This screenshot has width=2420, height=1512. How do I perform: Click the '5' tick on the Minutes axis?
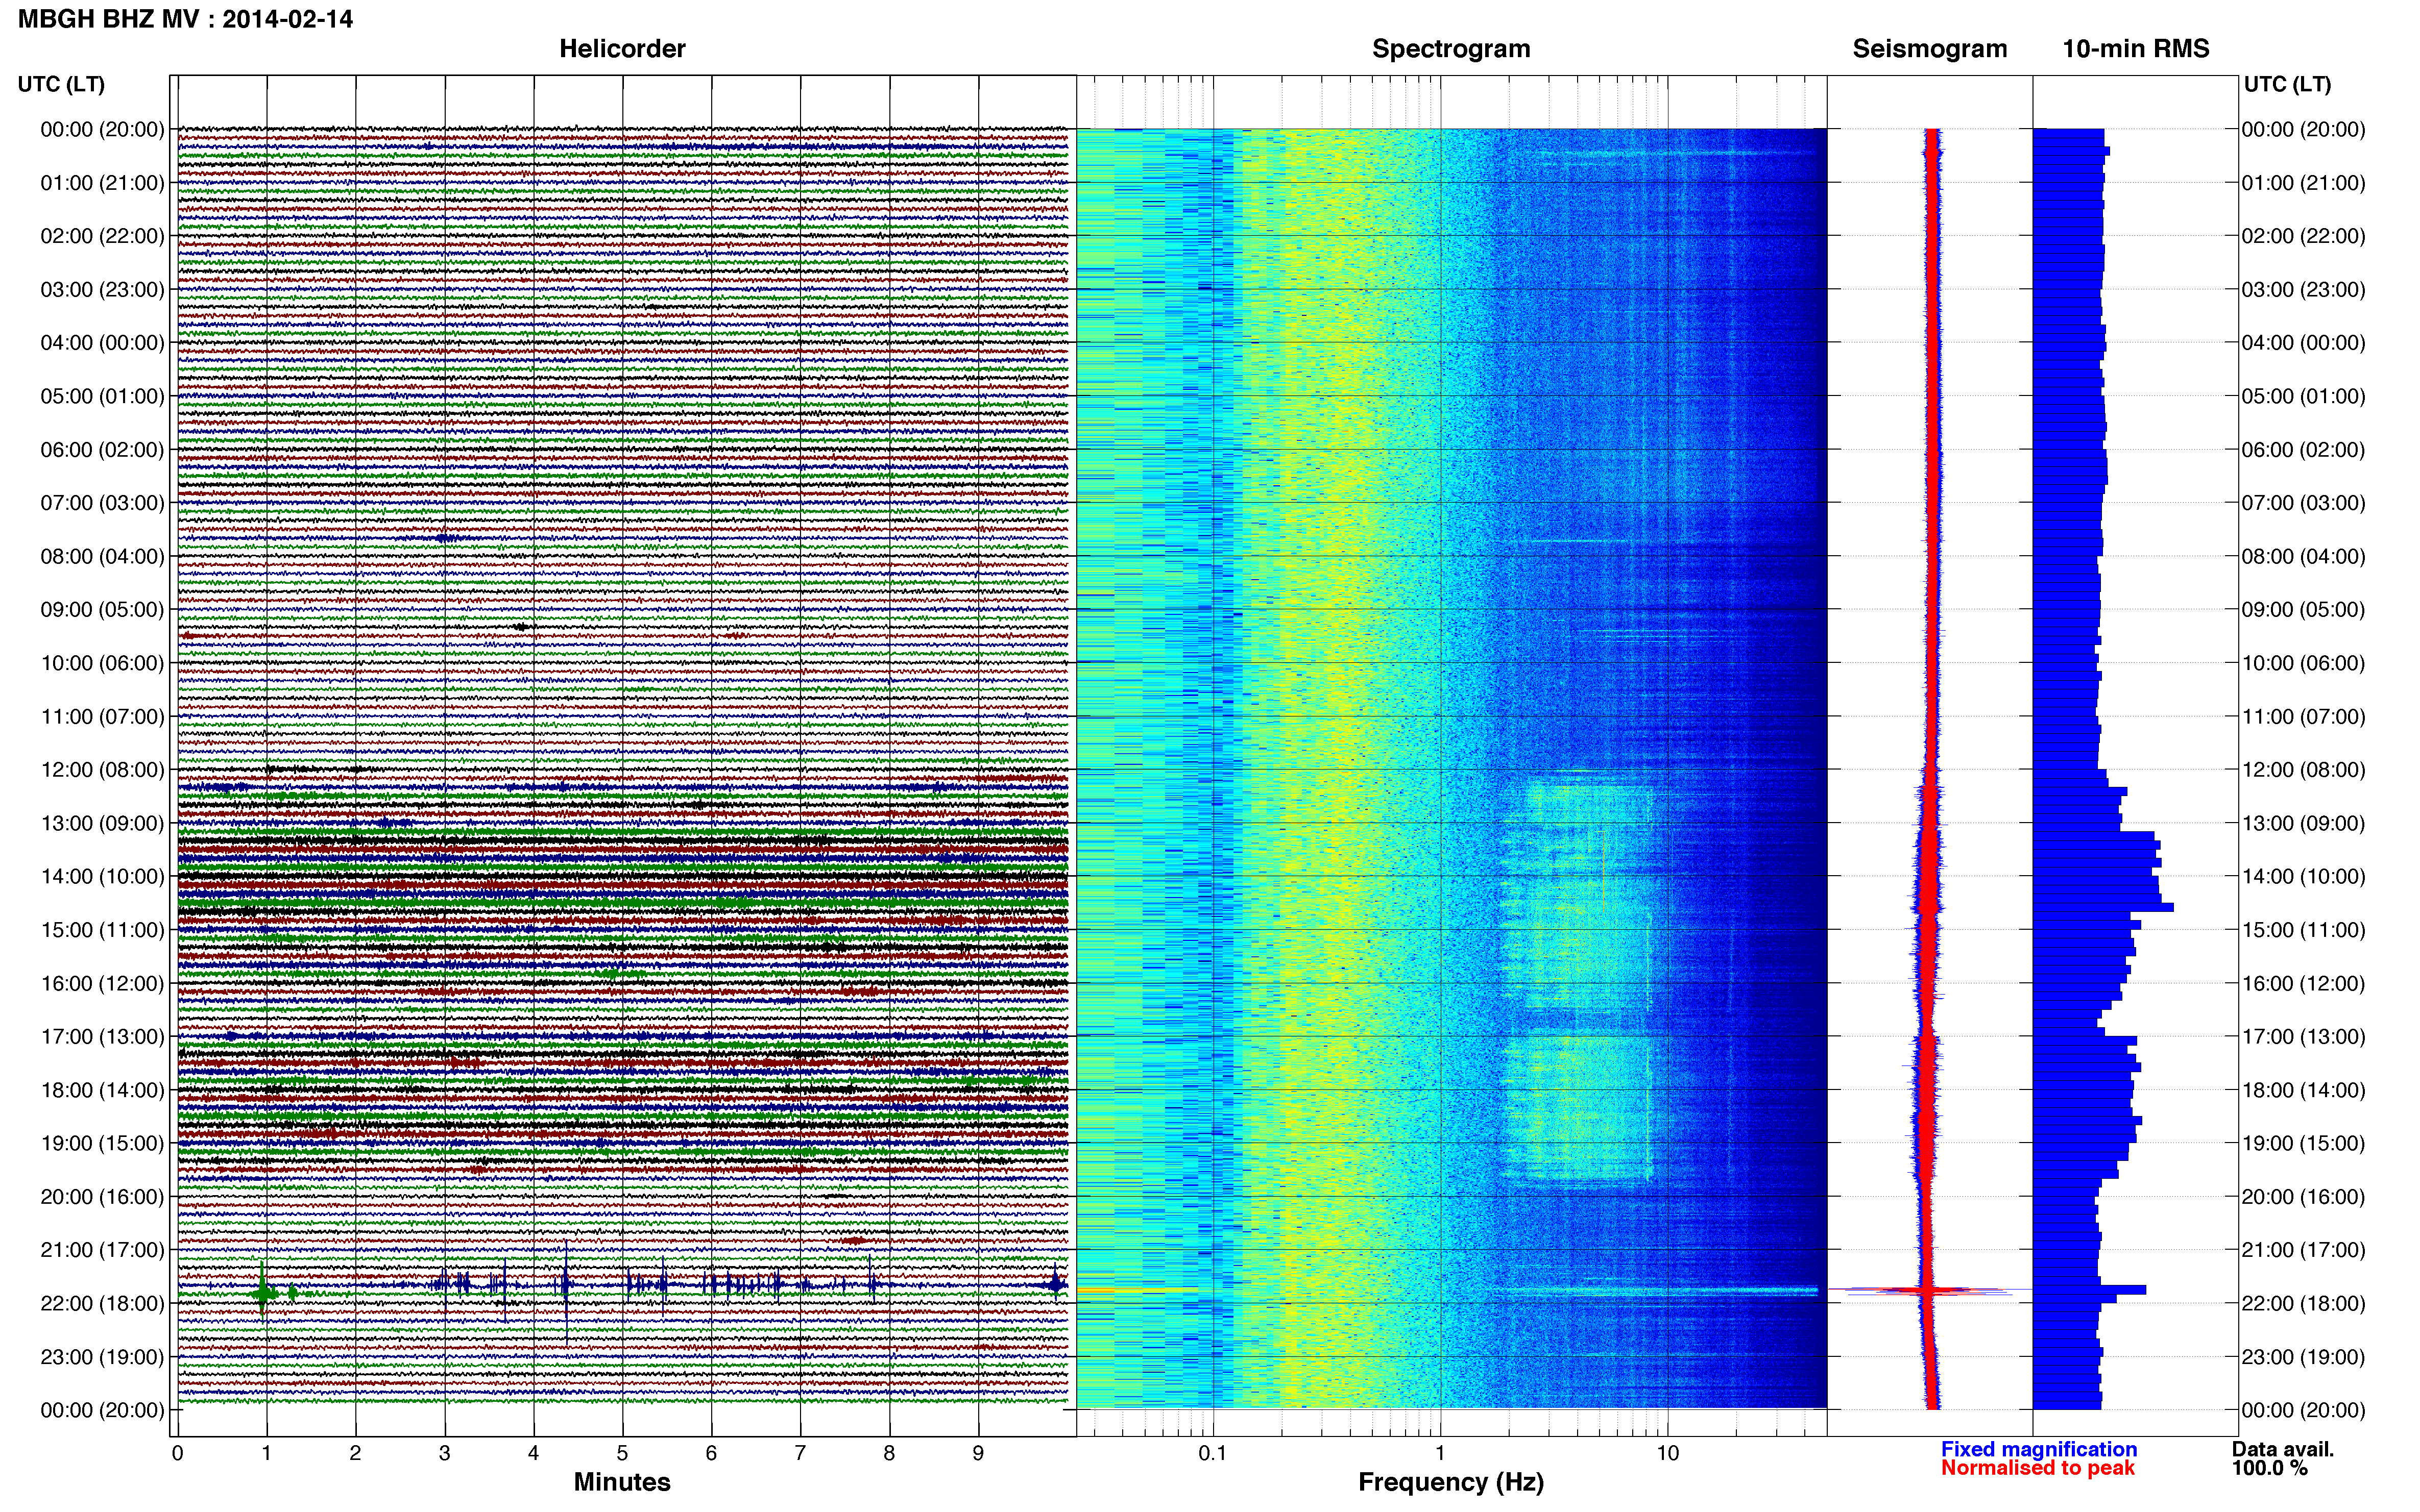point(622,1453)
